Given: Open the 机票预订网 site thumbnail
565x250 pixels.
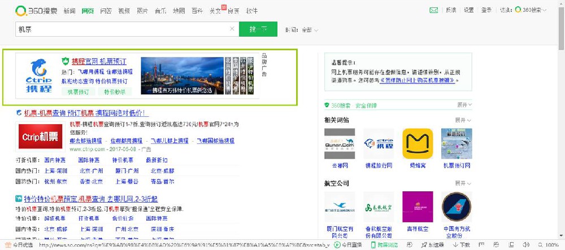Looking at the screenshot, I should pos(457,143).
